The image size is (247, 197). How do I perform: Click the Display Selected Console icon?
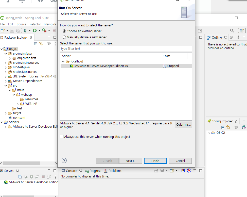tap(162, 171)
